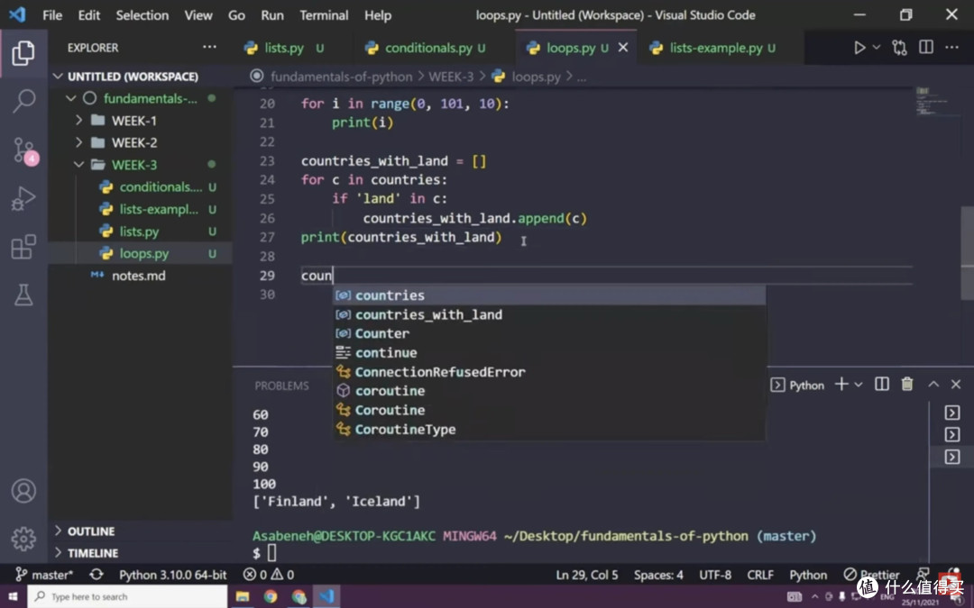Open the Manage gear settings icon

[x=23, y=539]
